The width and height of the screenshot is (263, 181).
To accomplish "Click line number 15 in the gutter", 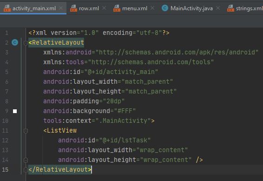I will click(5, 169).
